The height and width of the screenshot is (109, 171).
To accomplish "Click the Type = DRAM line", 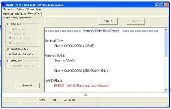I will click(65, 61).
